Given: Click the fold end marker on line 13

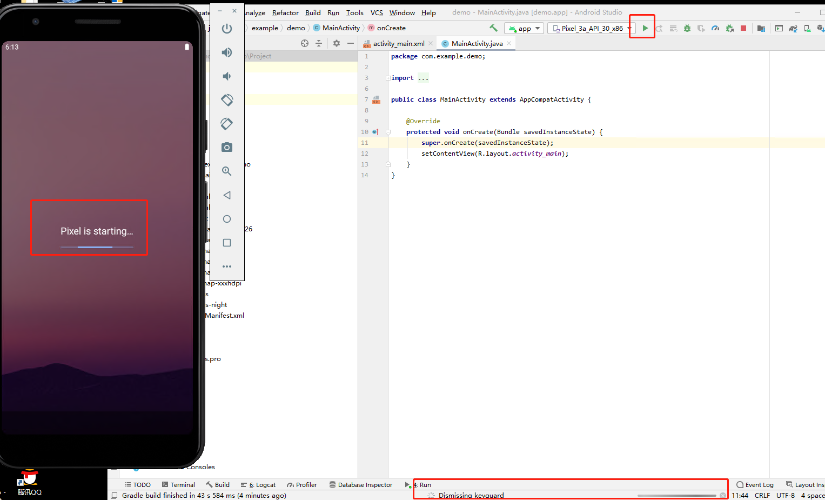Looking at the screenshot, I should (x=388, y=164).
